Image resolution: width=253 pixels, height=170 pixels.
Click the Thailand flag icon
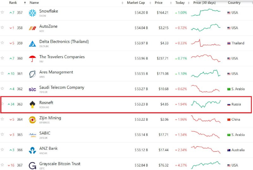tap(229, 43)
